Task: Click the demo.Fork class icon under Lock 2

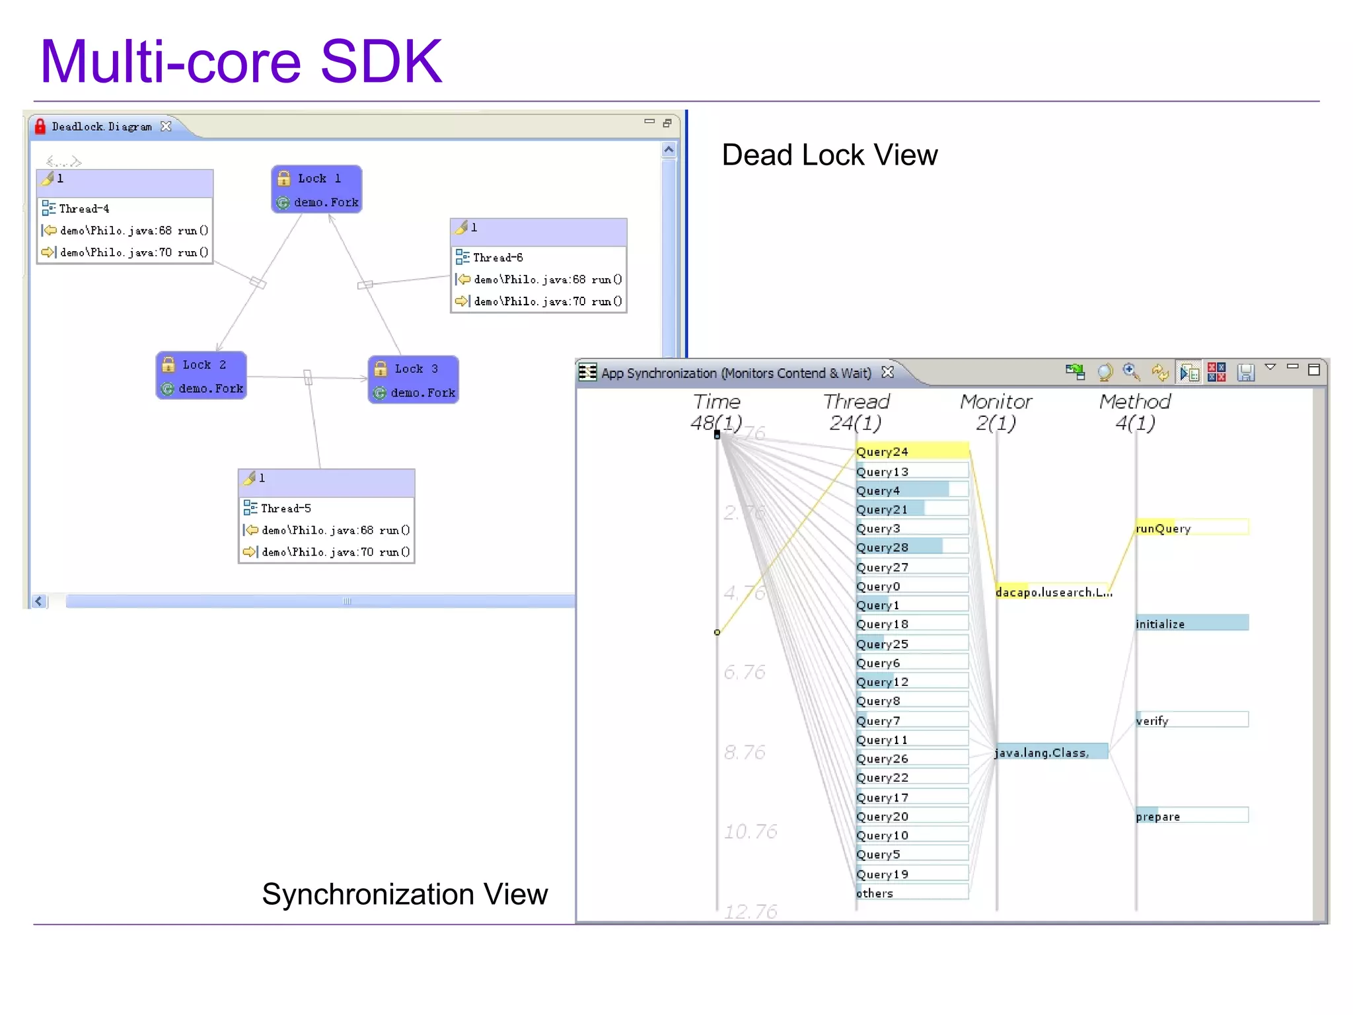Action: (x=167, y=389)
